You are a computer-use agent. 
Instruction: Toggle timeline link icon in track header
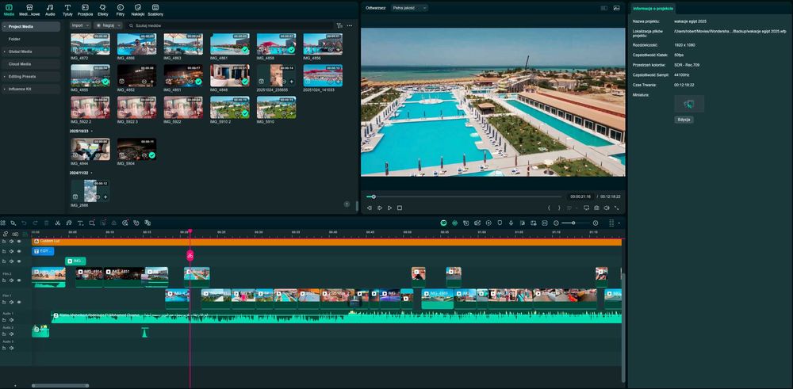click(5, 234)
